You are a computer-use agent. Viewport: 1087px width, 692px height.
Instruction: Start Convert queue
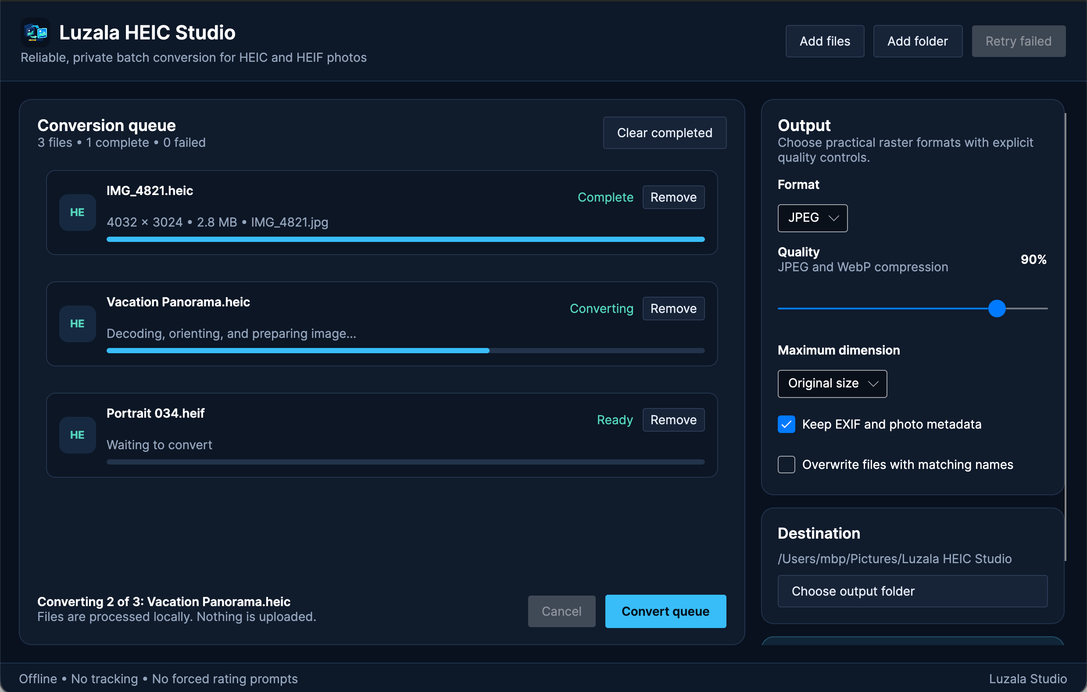(665, 612)
